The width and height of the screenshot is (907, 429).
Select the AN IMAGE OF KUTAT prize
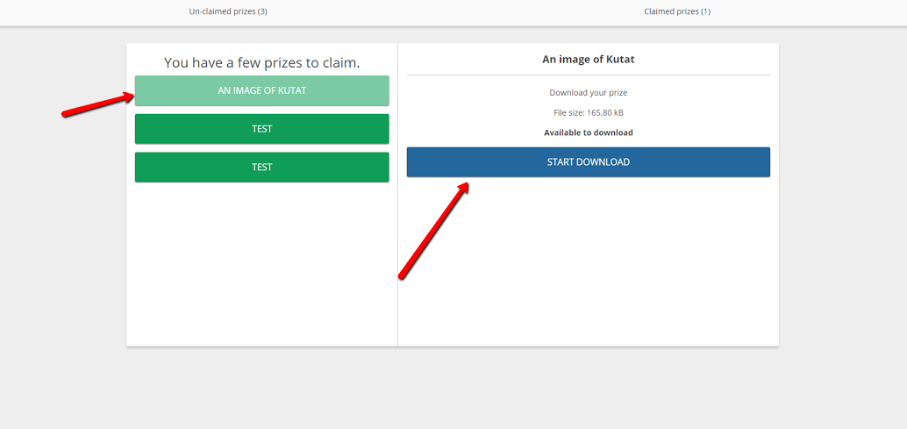click(262, 90)
